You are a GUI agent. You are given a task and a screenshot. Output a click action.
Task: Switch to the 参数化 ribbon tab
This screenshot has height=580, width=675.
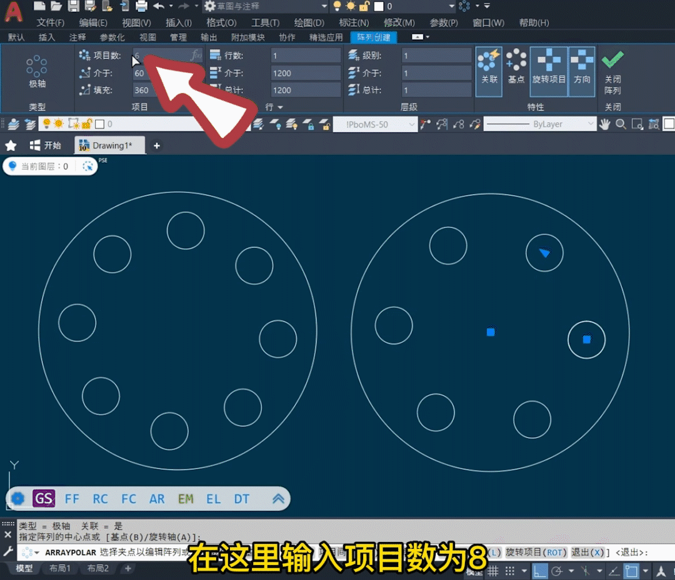pyautogui.click(x=112, y=37)
